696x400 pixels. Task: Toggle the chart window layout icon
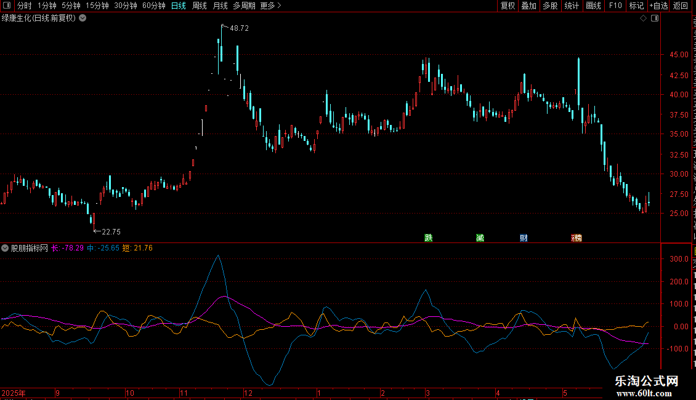(655, 18)
